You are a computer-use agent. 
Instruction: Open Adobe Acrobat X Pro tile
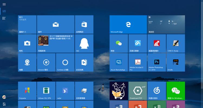coord(138,62)
